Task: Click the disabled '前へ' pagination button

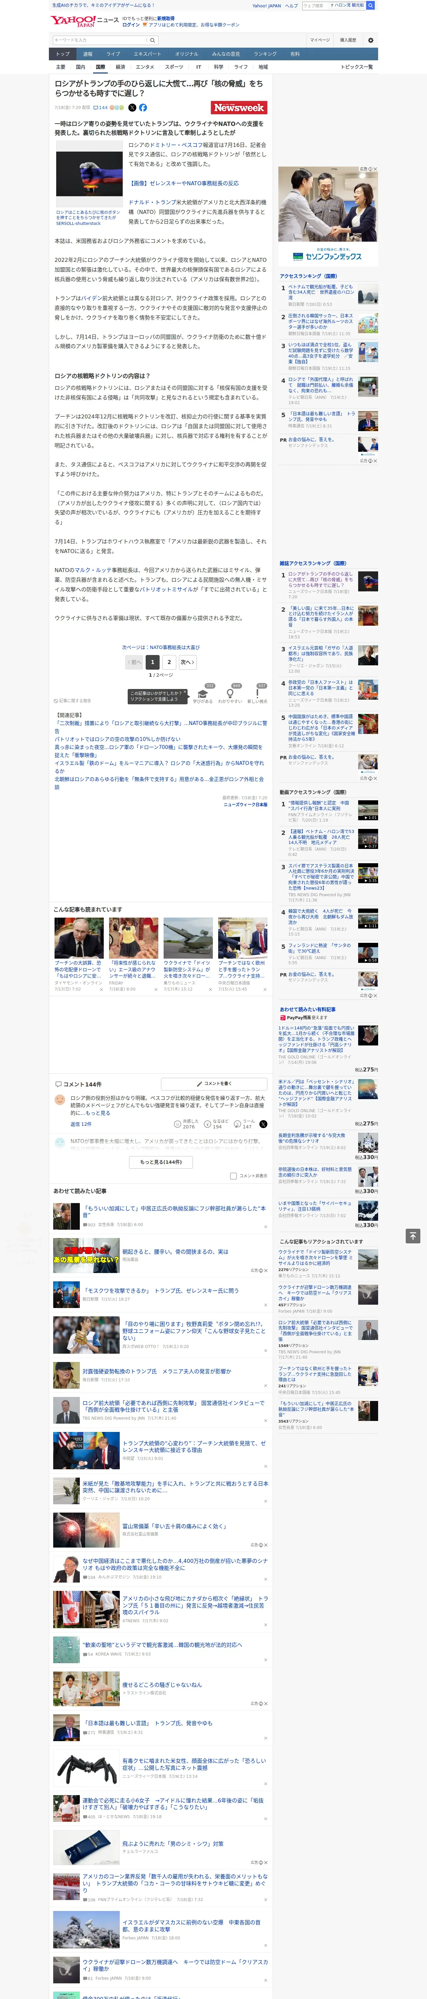Action: [x=134, y=662]
